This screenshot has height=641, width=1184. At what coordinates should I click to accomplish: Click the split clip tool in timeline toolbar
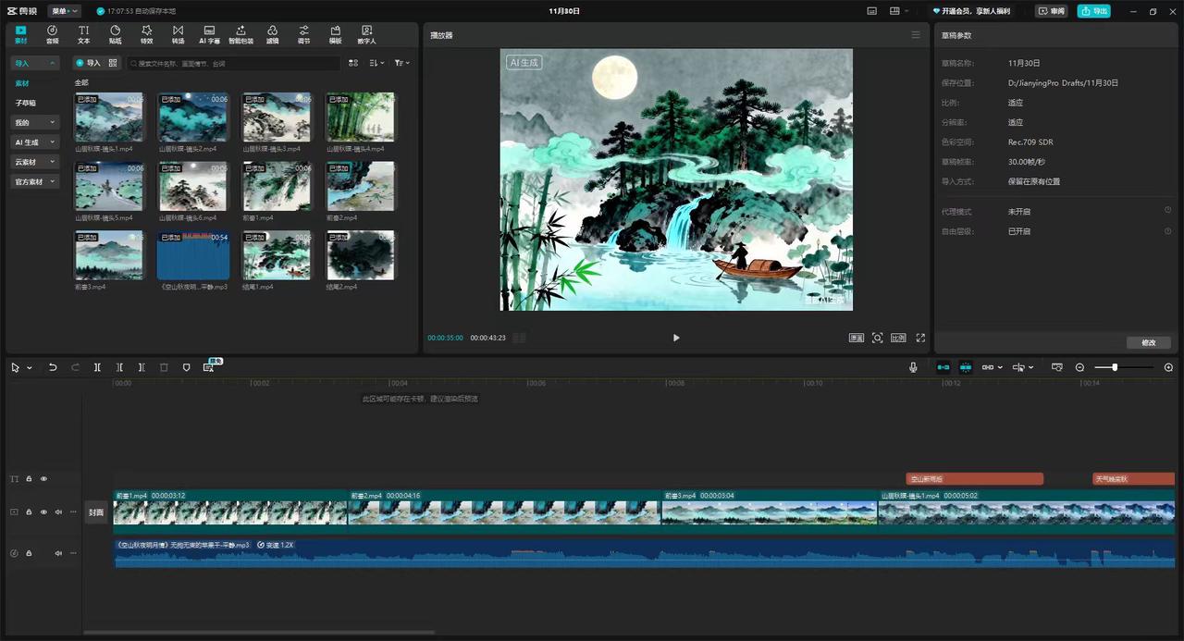pos(97,367)
